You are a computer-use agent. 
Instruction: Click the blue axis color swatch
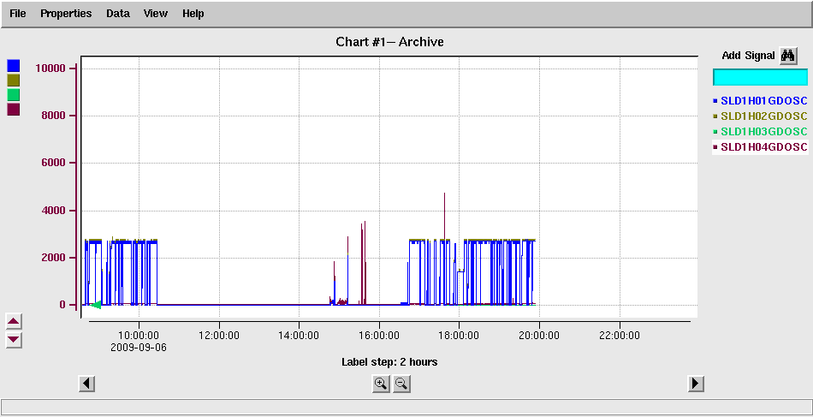click(14, 65)
